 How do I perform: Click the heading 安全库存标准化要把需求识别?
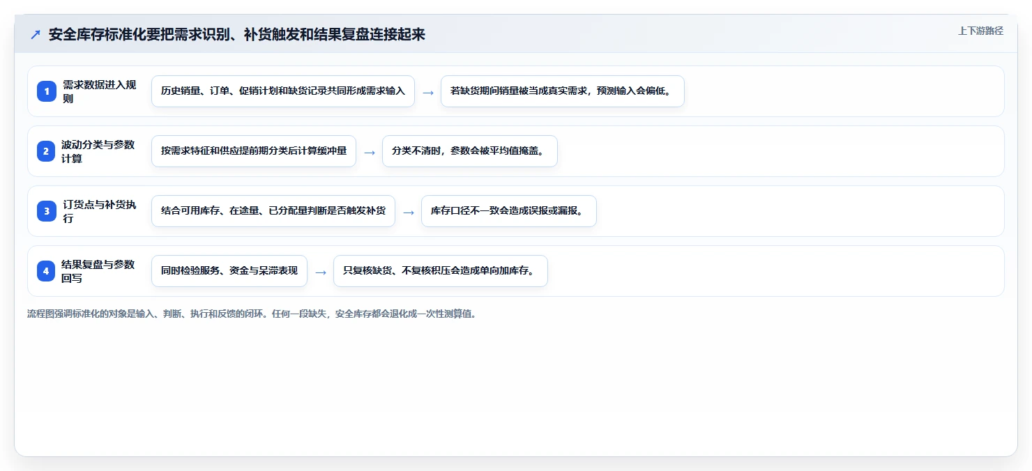[237, 35]
